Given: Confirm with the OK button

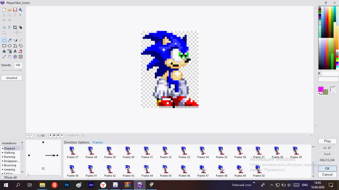Looking at the screenshot, I should [x=327, y=169].
